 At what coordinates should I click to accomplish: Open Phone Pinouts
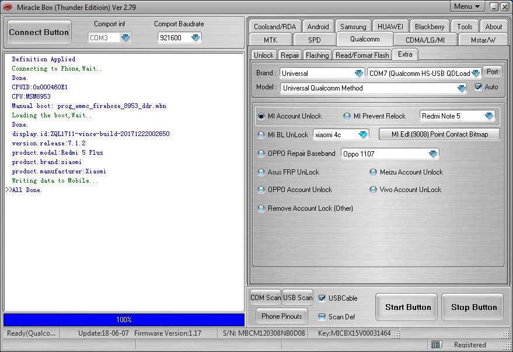point(282,316)
